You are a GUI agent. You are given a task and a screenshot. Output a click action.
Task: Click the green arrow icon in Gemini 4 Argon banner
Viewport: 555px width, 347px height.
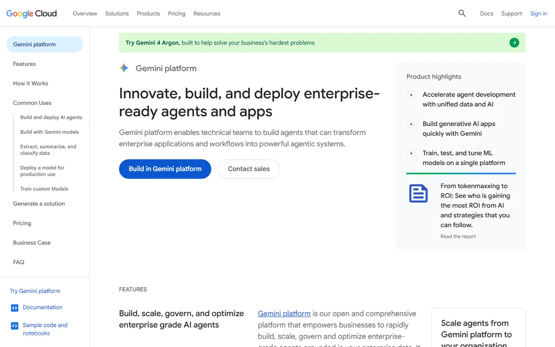514,43
